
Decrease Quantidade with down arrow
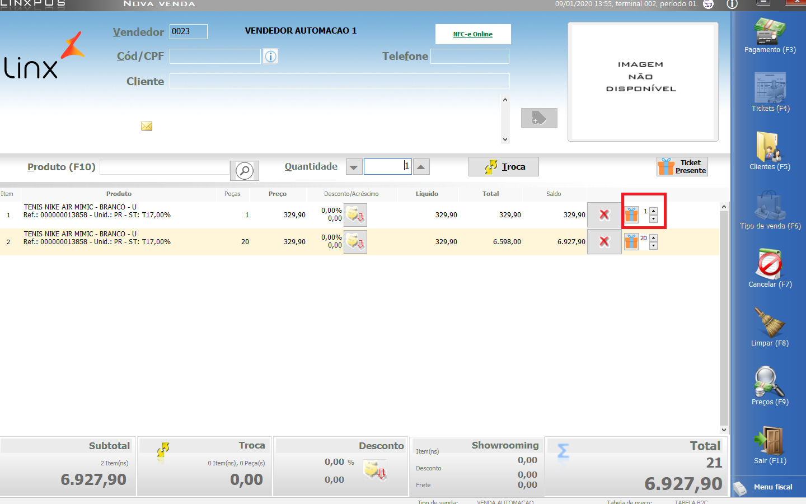(354, 167)
